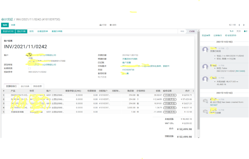Open the 60-day payment terms link

(130, 59)
